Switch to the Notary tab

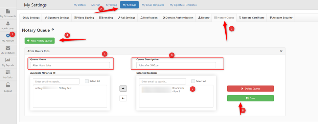[x=204, y=18]
